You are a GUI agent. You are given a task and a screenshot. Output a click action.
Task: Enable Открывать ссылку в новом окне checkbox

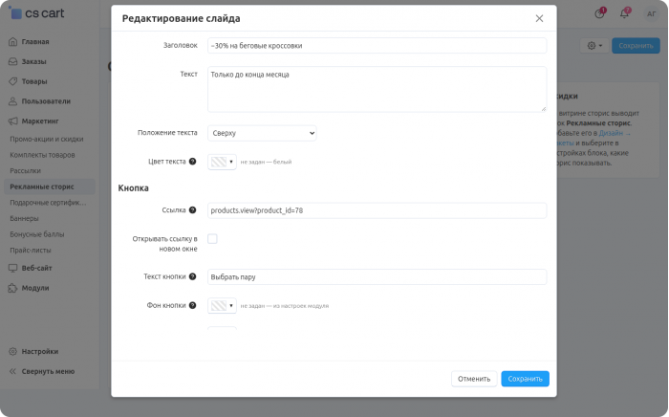[x=212, y=238]
